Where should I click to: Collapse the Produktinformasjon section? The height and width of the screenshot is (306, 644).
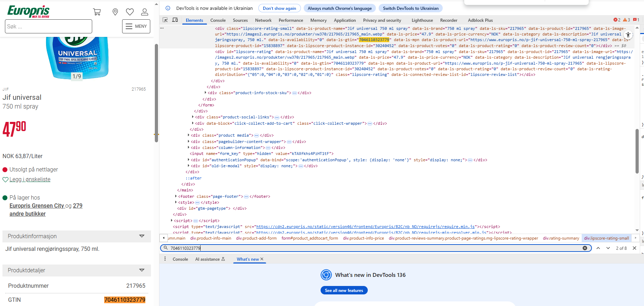[77, 236]
